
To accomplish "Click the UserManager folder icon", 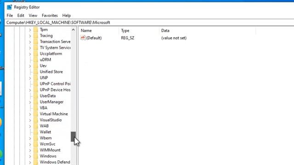I will pyautogui.click(x=36, y=102).
